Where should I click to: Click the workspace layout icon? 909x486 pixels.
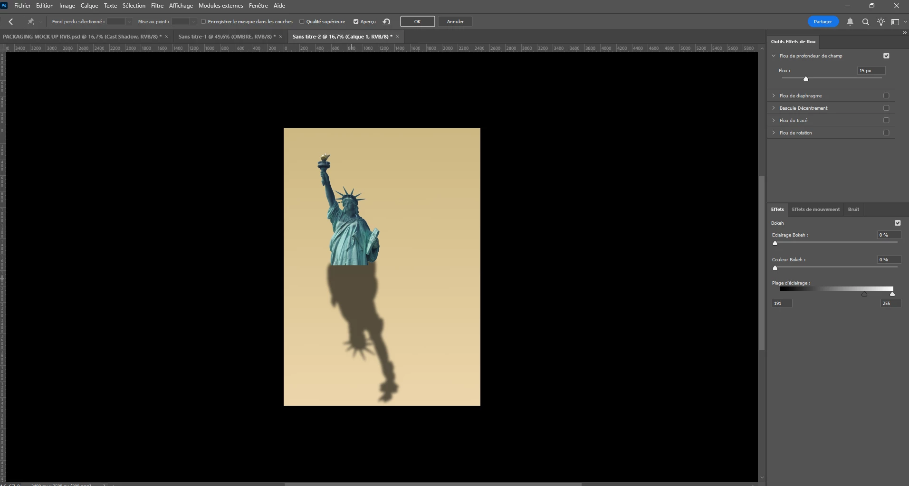pyautogui.click(x=895, y=21)
